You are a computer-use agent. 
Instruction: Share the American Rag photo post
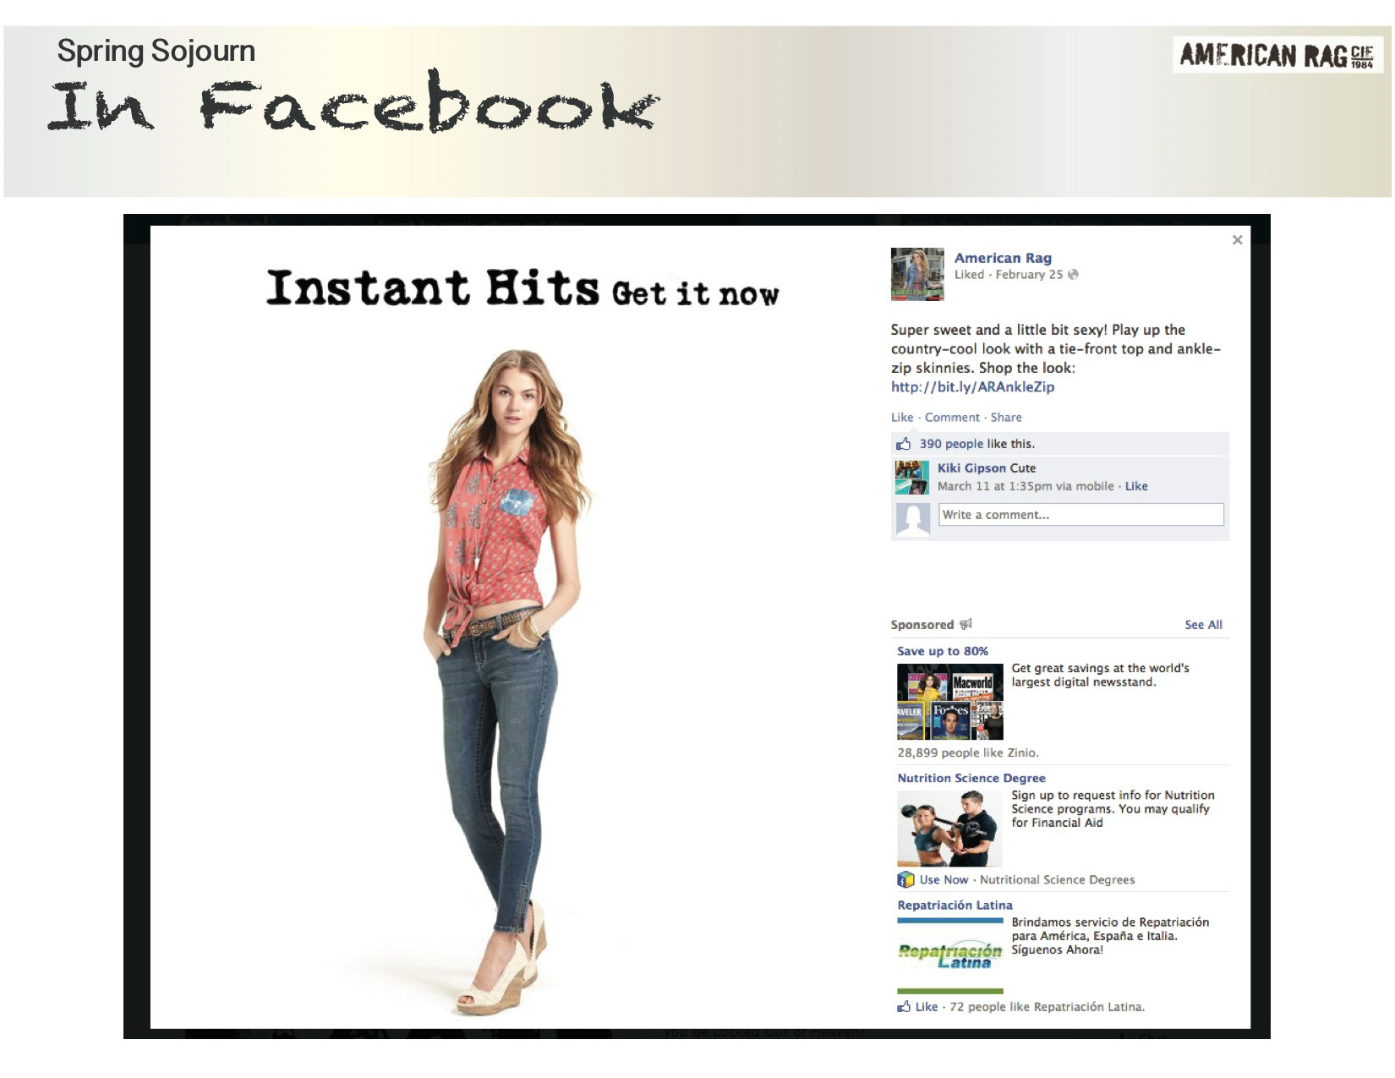(x=1006, y=418)
